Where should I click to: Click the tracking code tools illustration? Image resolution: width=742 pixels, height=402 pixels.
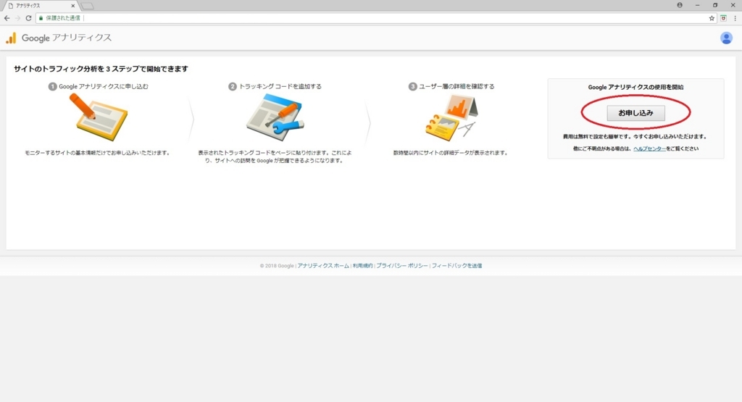275,117
